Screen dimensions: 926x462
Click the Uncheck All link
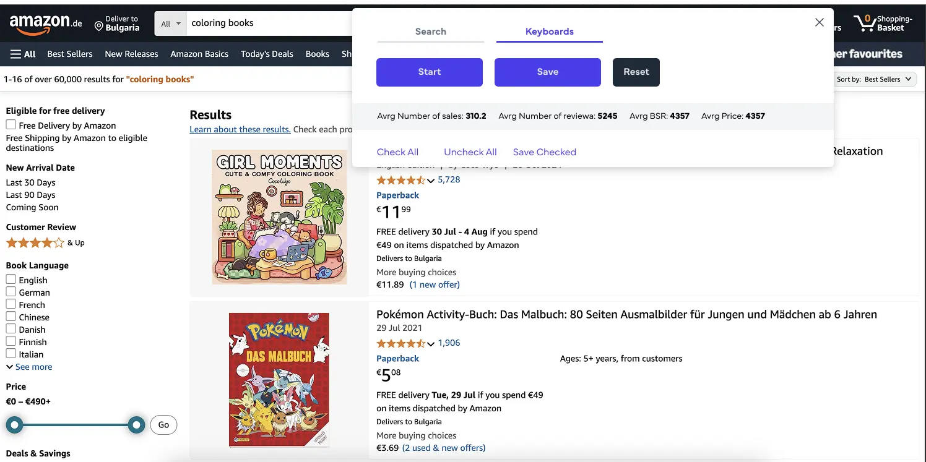coord(470,152)
